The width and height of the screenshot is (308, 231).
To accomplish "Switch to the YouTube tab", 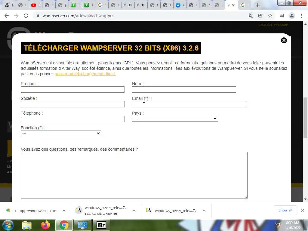I will [x=35, y=5].
